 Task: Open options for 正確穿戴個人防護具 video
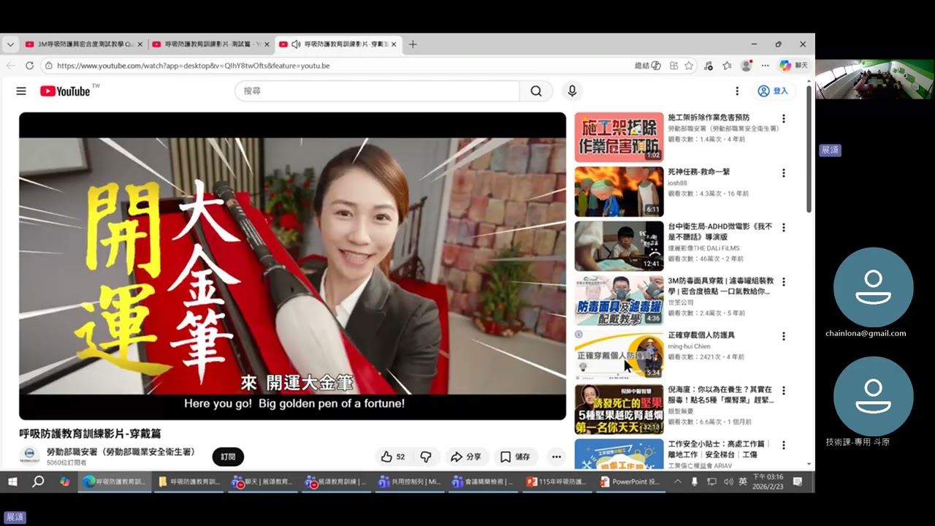tap(784, 337)
